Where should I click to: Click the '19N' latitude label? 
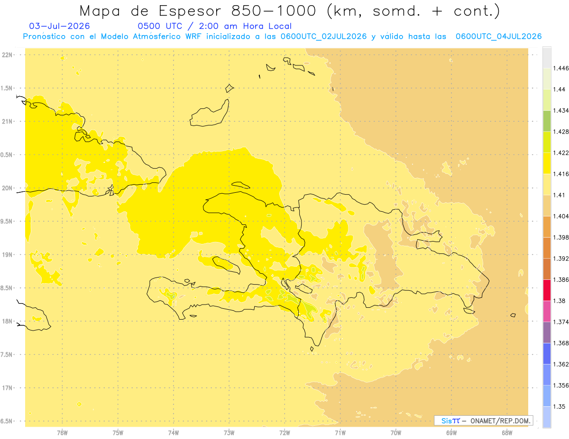[x=7, y=255]
